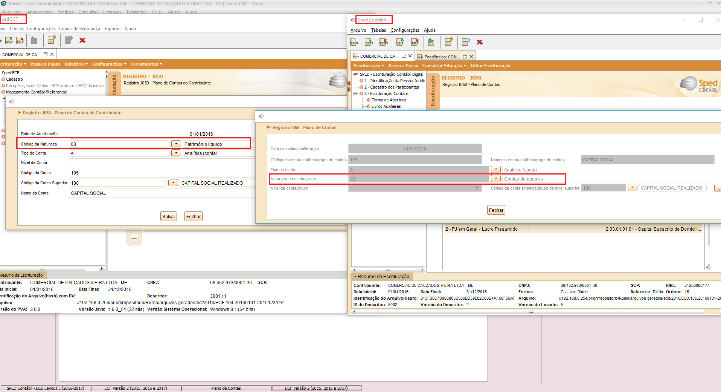
Task: Click Passo a Passo in Sped Contábil
Action: click(x=403, y=66)
